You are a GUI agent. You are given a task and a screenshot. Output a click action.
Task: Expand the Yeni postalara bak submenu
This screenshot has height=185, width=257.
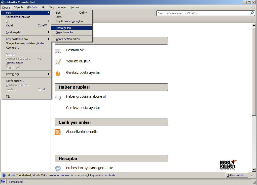pos(26,39)
